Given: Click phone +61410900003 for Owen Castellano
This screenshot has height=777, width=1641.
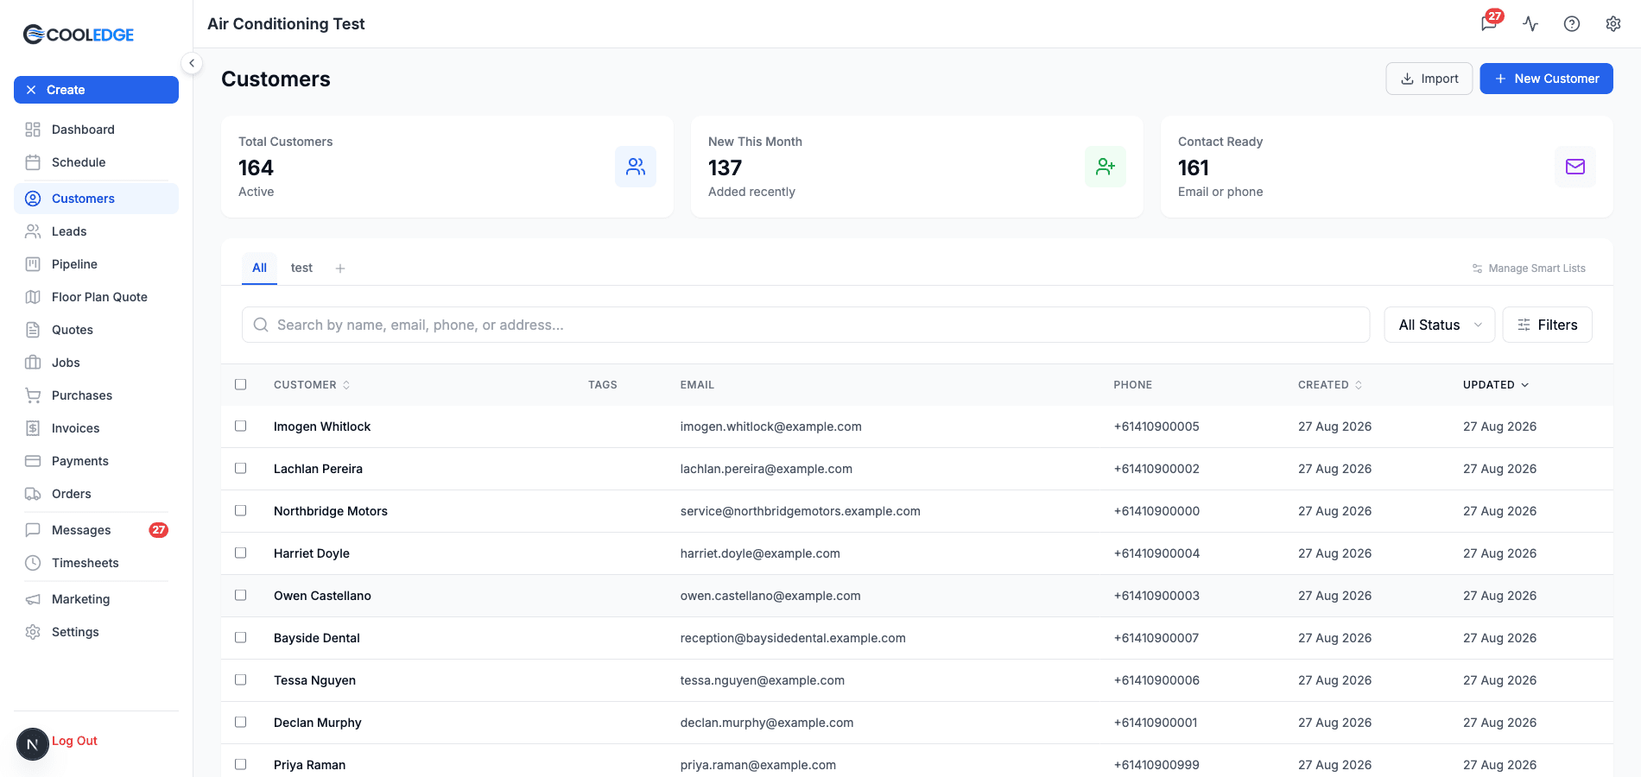Looking at the screenshot, I should point(1156,596).
